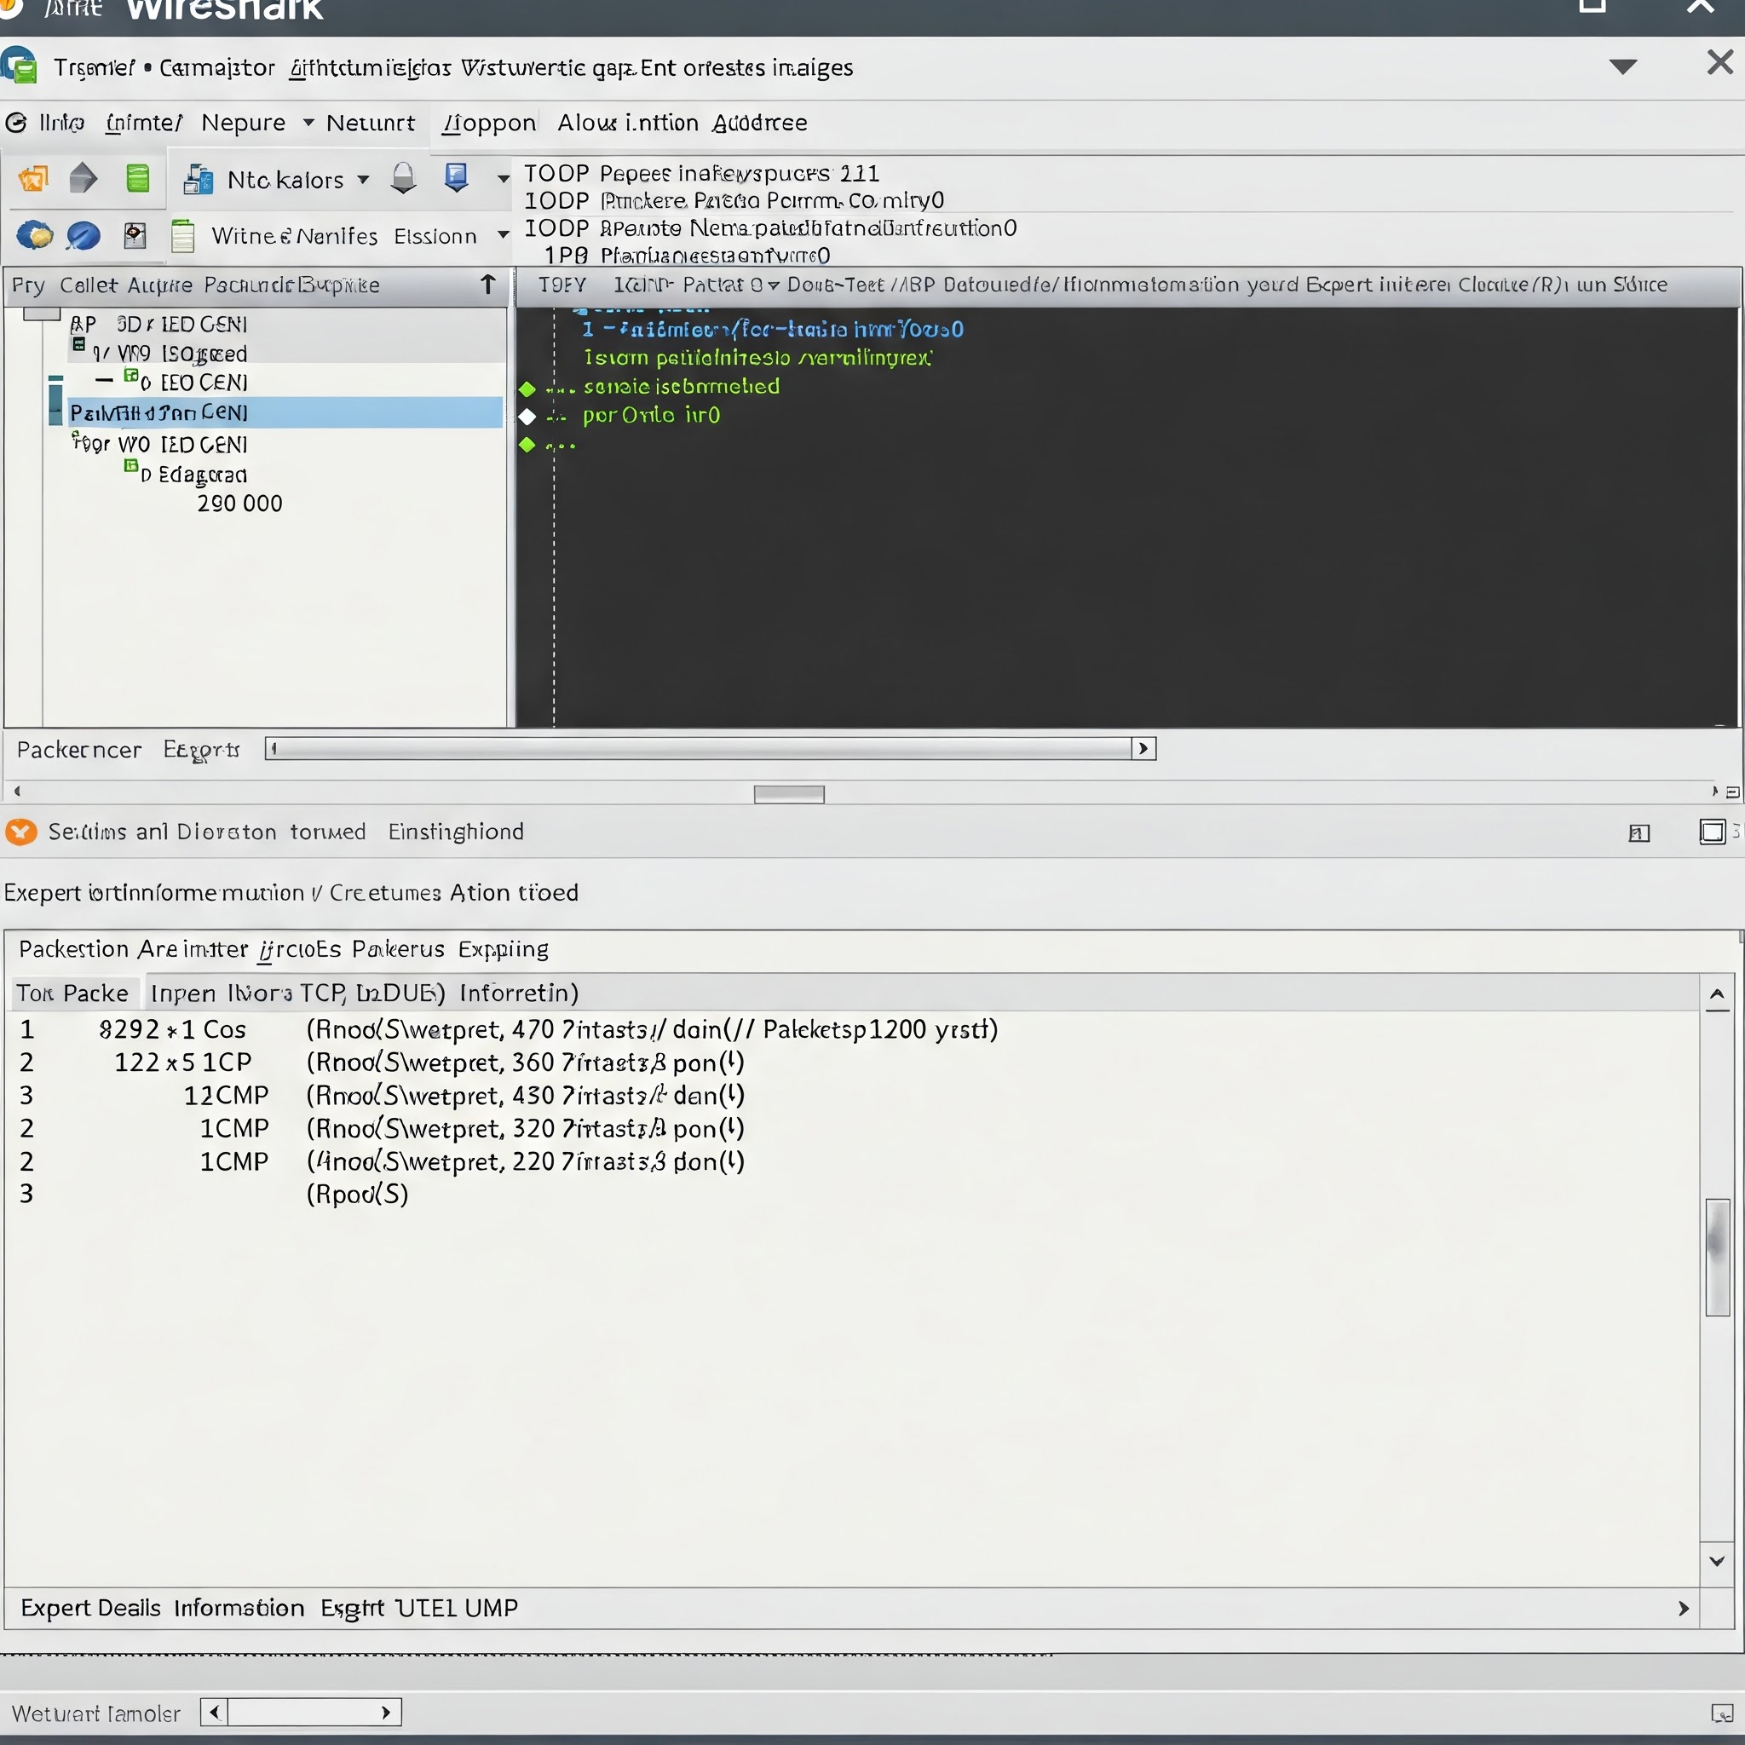This screenshot has height=1745, width=1745.
Task: Click Expert Deails at the bottom bar
Action: click(x=90, y=1609)
